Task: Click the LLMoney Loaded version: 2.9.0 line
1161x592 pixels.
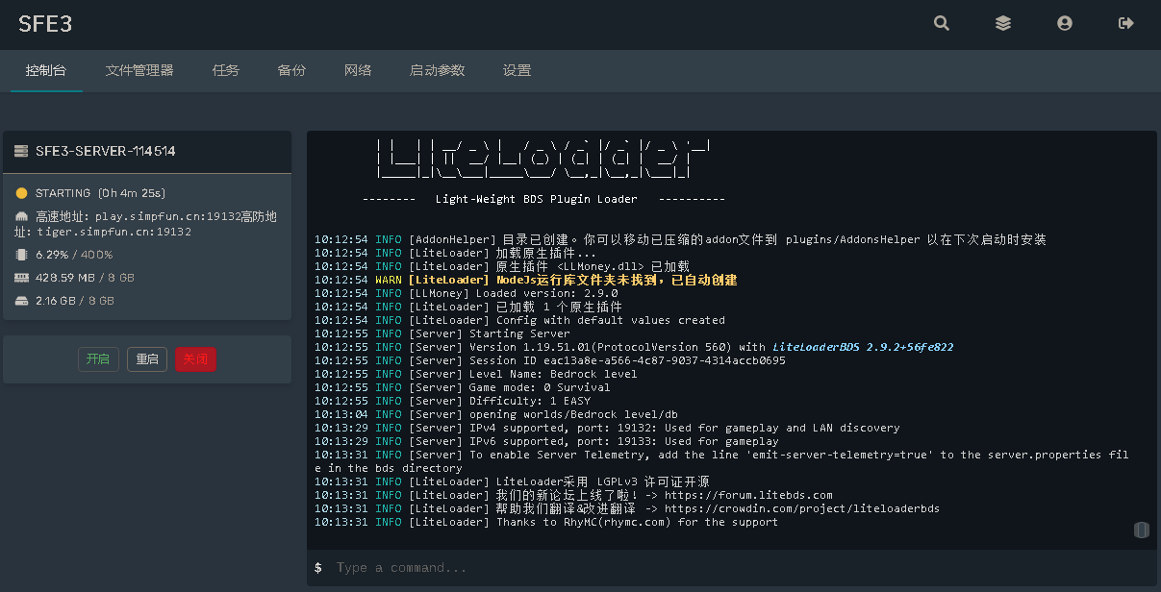Action: (x=466, y=293)
